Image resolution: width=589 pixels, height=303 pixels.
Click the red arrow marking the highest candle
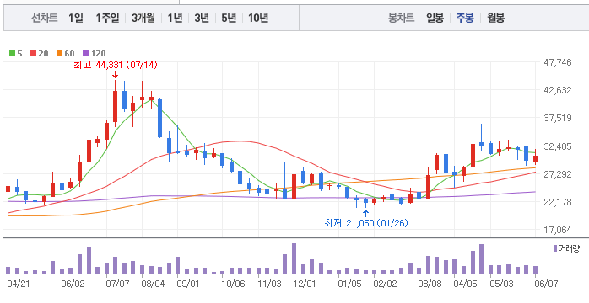(115, 75)
